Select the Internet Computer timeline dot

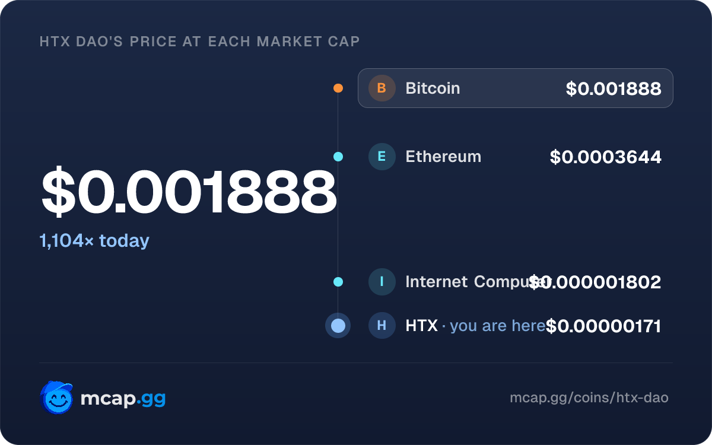(338, 281)
